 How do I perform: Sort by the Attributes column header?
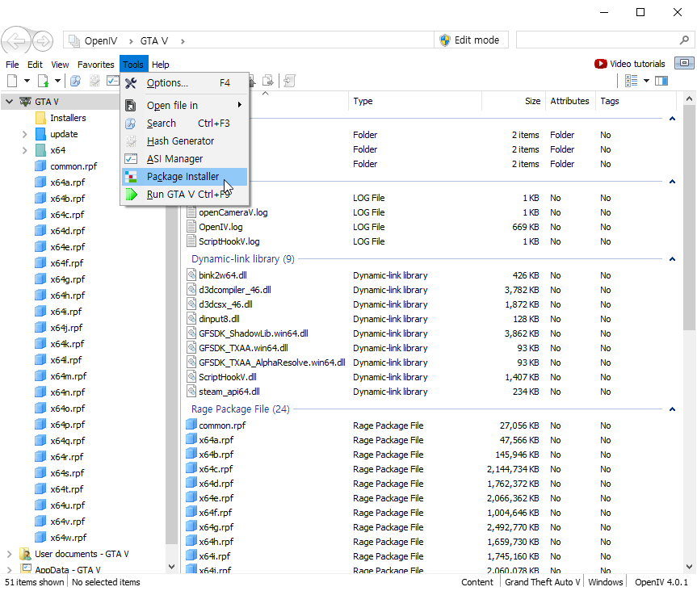click(x=570, y=101)
